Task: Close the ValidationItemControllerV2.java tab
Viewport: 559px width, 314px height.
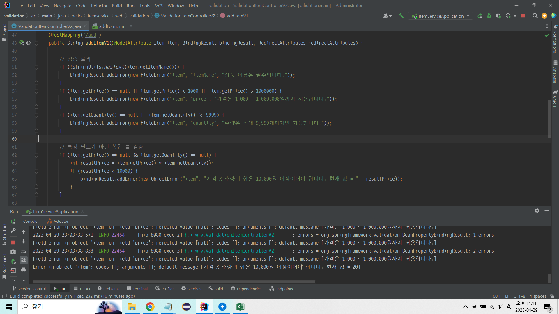Action: click(x=85, y=26)
